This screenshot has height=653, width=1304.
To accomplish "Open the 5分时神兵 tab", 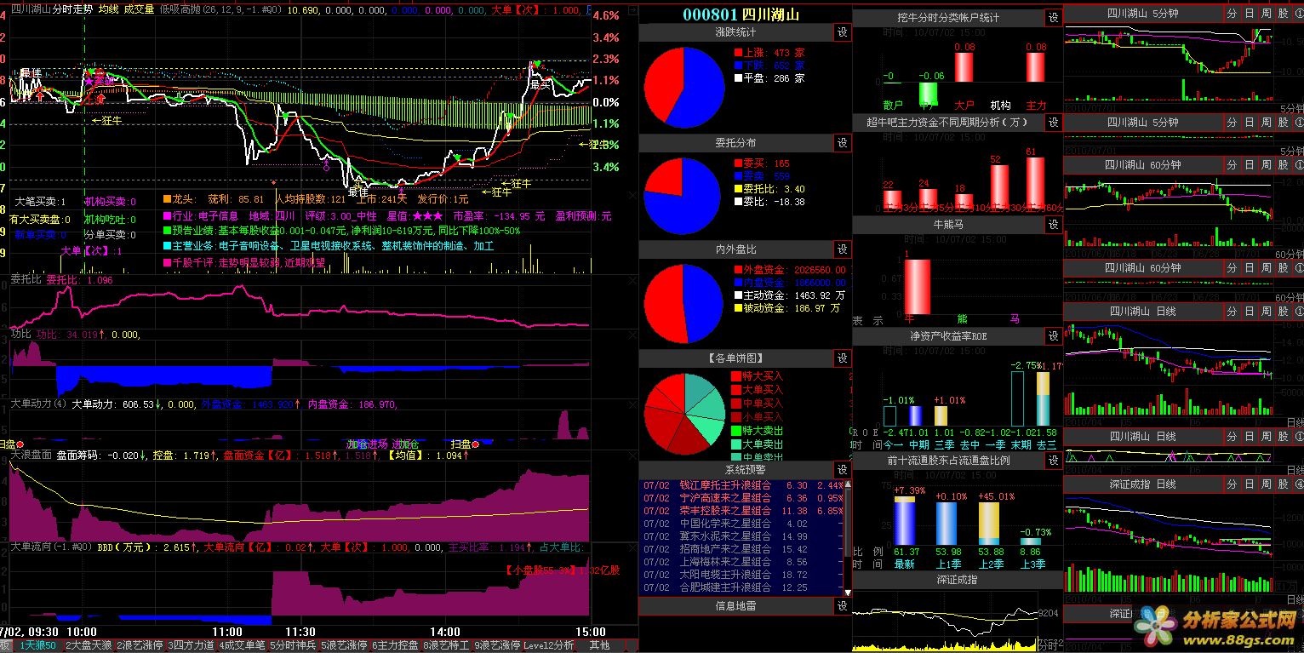I will coord(293,645).
